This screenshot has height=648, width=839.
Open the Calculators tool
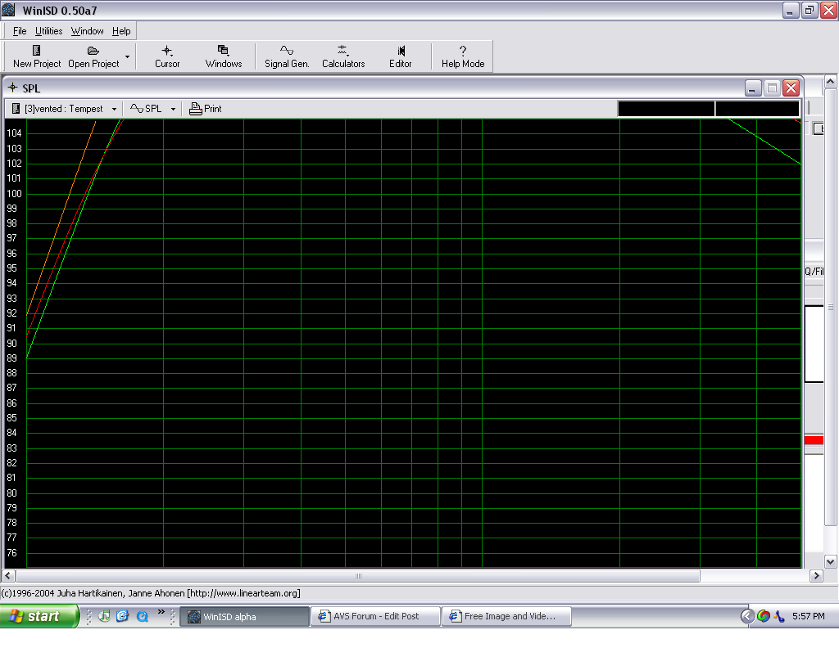pyautogui.click(x=343, y=57)
